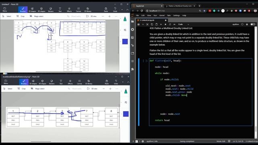Expand the history dropdown arrow, bottom Paint 3D window
The width and height of the screenshot is (258, 145).
pyautogui.click(x=123, y=82)
